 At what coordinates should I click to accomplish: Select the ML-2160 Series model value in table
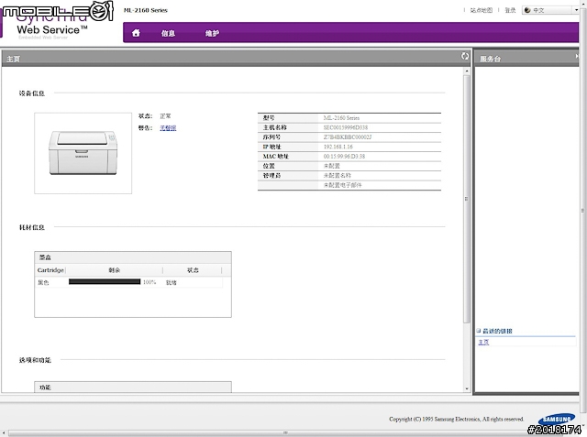point(341,118)
